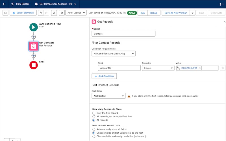226x141 pixels.
Task: Click the Active status badge
Action: 132,13
